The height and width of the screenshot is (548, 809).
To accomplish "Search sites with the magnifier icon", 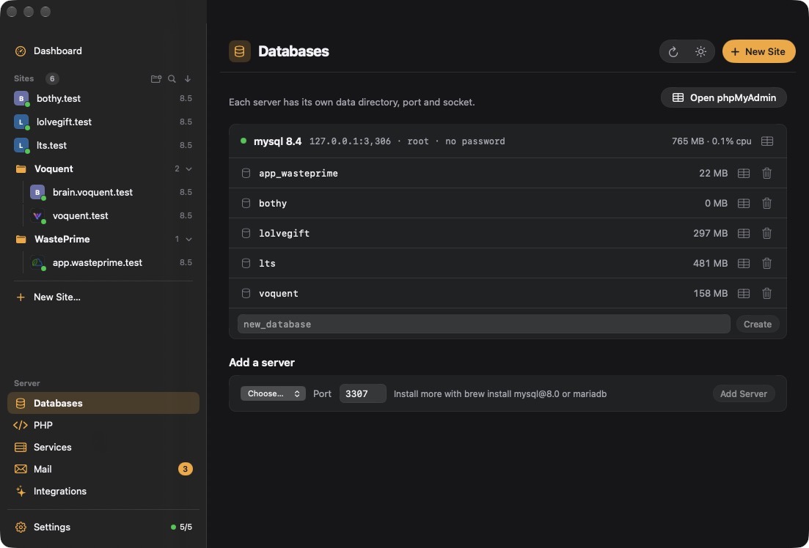I will click(x=172, y=79).
